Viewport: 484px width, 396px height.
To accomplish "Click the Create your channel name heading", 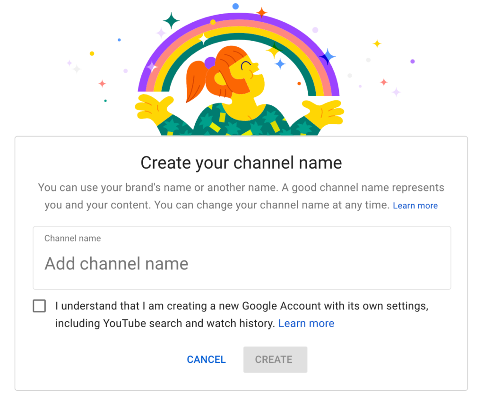I will [x=241, y=162].
